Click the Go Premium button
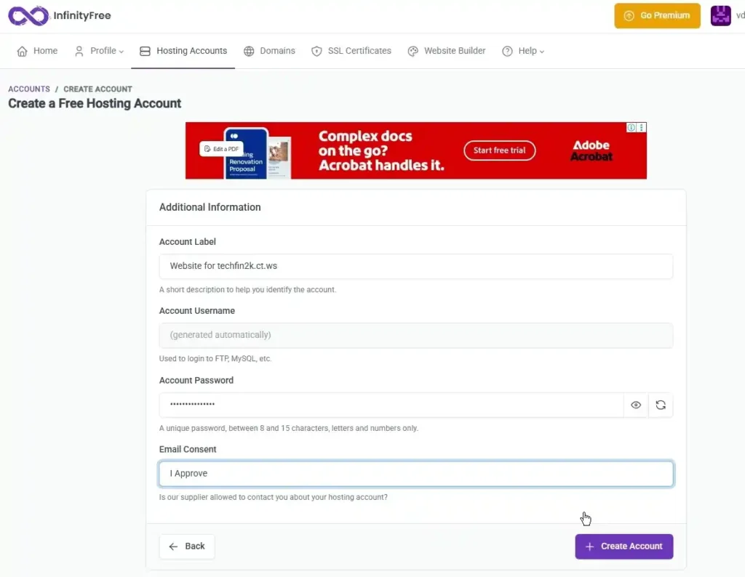The image size is (745, 577). pos(657,16)
